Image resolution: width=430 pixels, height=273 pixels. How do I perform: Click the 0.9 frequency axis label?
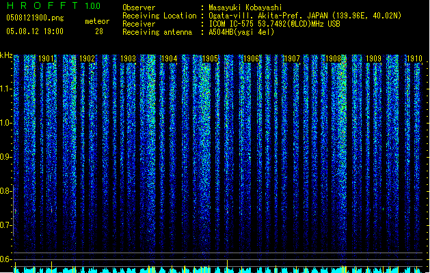(x=6, y=157)
